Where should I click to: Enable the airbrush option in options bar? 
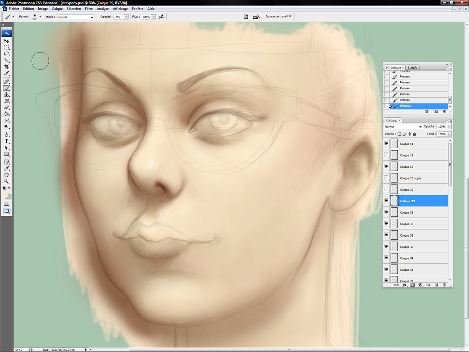pyautogui.click(x=161, y=17)
